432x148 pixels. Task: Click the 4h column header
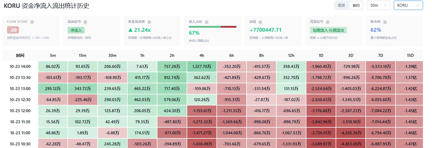pos(202,55)
